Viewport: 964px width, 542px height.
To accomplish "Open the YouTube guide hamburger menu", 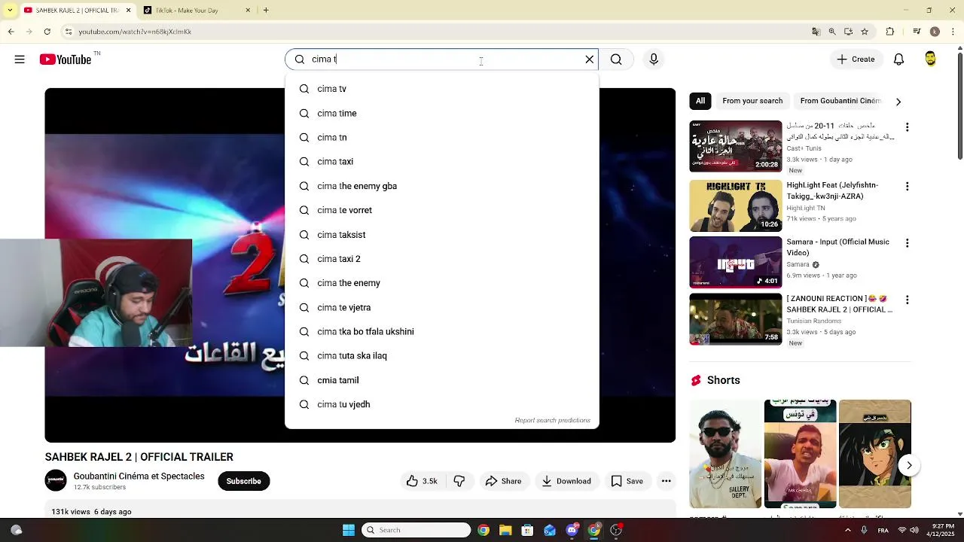I will coord(20,59).
